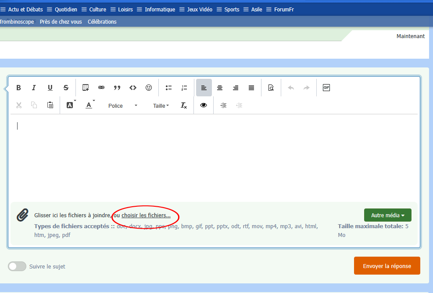
Task: Expand the Autre média dropdown
Action: pyautogui.click(x=388, y=215)
